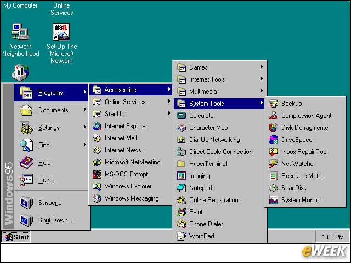
Task: Choose HyperTerminal in the Accessories menu
Action: (x=219, y=164)
